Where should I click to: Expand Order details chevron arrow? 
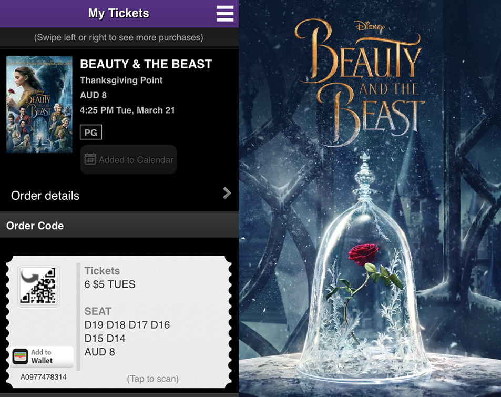227,193
